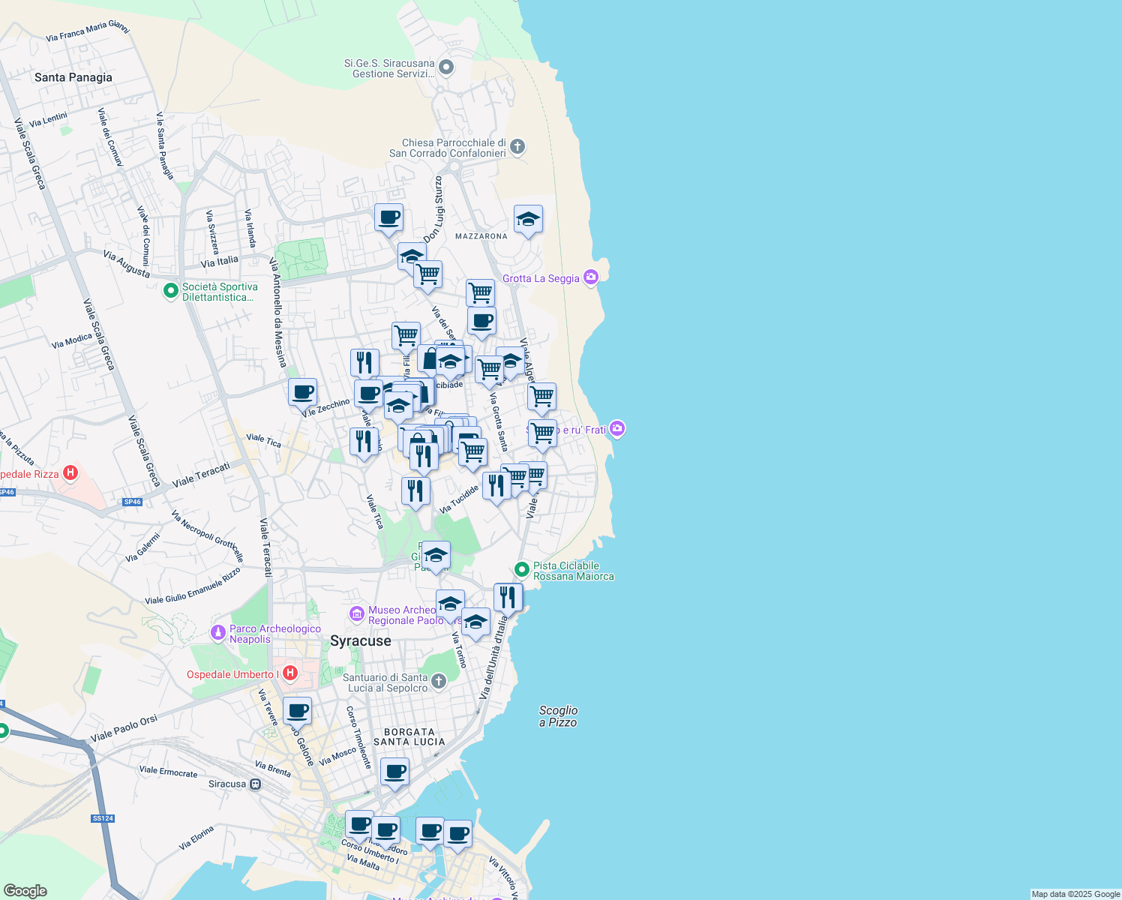Select the restaurant marker beside Viale Tica label
Viewport: 1122px width, 900px height.
point(364,442)
